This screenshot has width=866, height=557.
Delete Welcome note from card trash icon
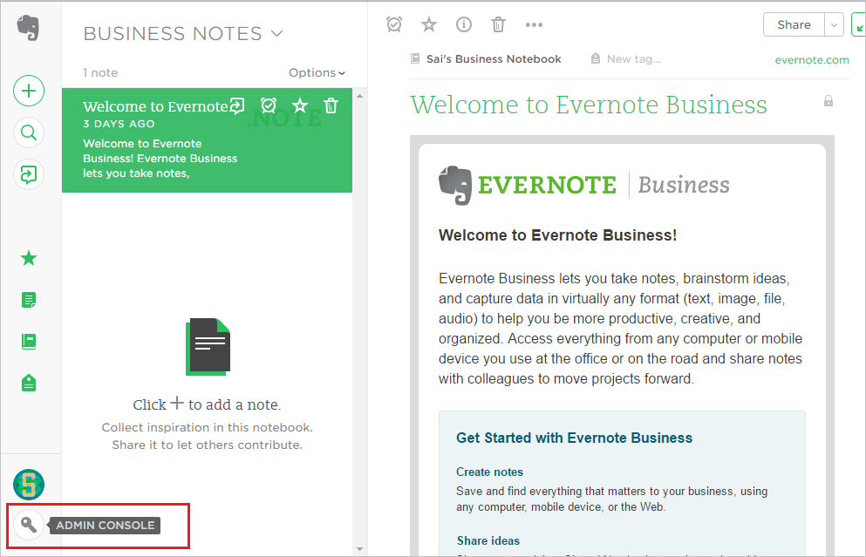331,105
